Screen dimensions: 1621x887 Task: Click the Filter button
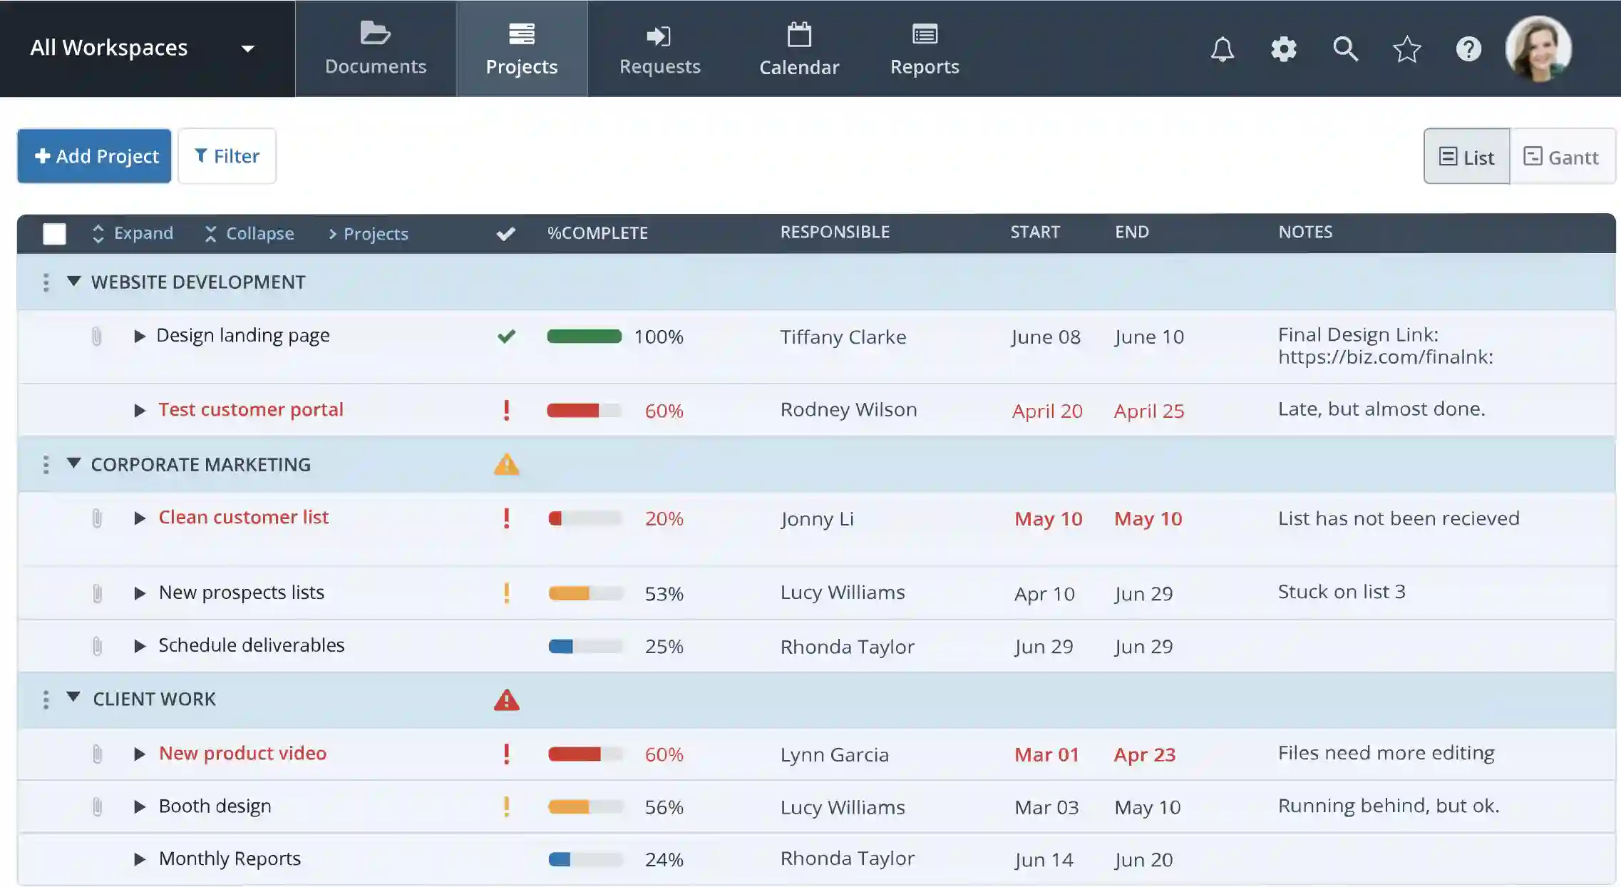(x=226, y=155)
